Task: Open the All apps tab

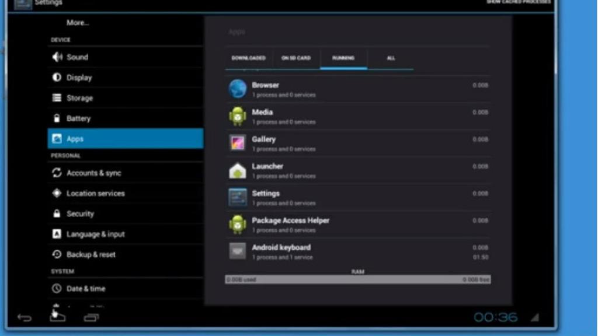Action: pos(391,58)
